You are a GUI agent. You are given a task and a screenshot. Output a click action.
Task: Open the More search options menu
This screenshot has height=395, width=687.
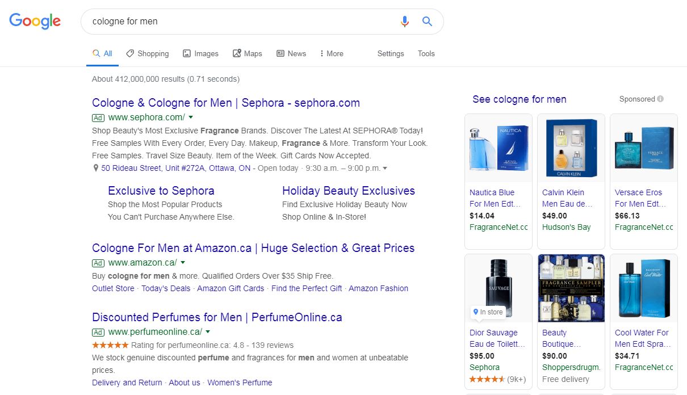tap(332, 53)
